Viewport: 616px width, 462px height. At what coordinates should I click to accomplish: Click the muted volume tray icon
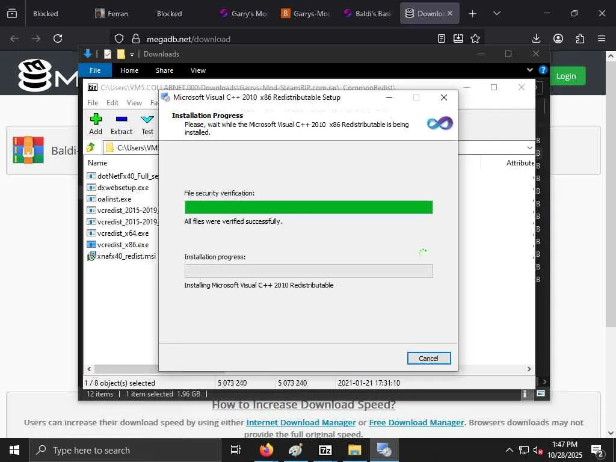(x=538, y=450)
